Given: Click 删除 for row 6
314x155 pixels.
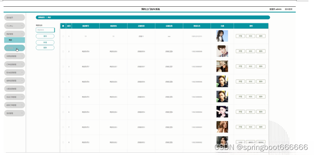Looking at the screenshot, I should 261,112.
